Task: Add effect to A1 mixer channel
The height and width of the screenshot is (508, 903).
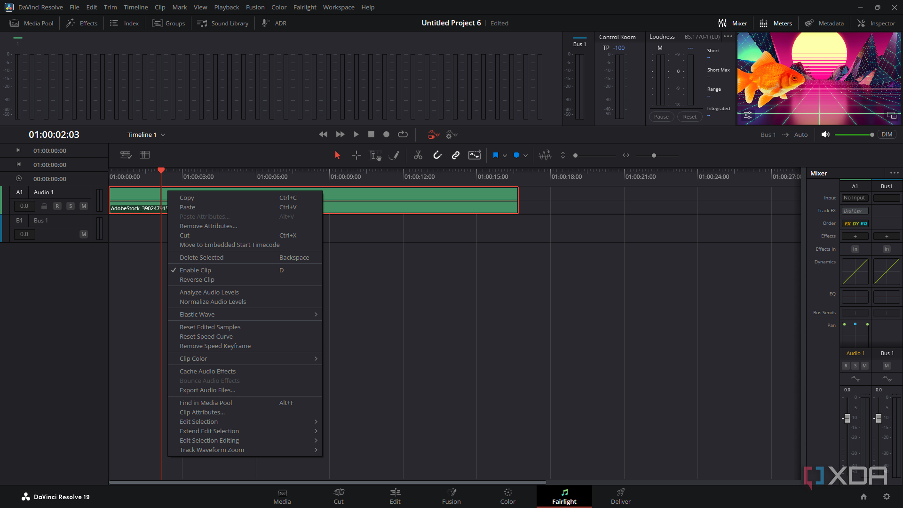Action: click(855, 236)
